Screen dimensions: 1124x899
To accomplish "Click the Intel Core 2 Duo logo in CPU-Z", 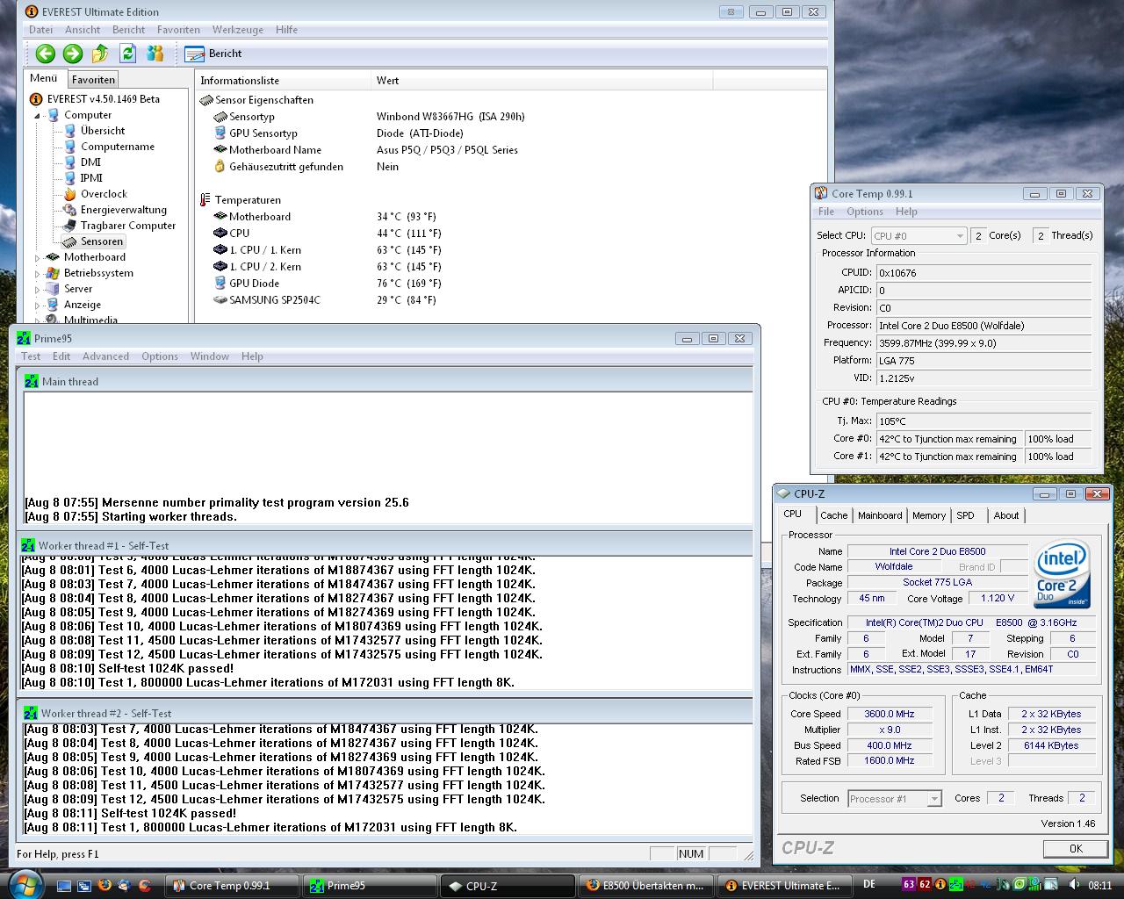I will (x=1063, y=574).
